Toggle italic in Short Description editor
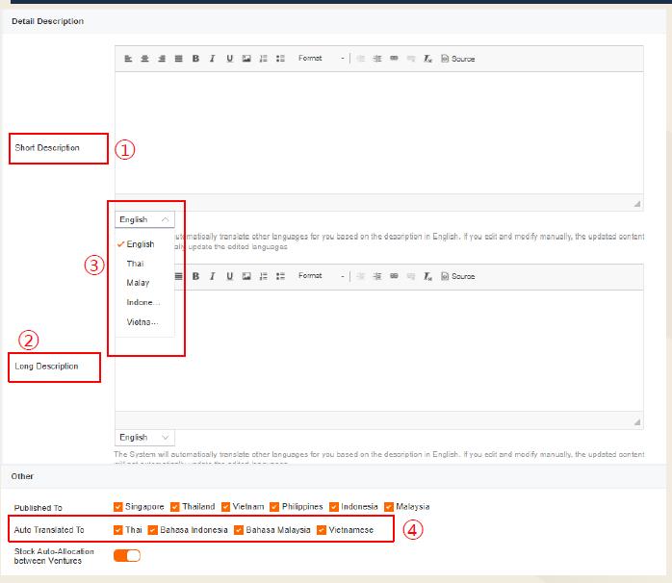Image resolution: width=672 pixels, height=583 pixels. pyautogui.click(x=213, y=59)
